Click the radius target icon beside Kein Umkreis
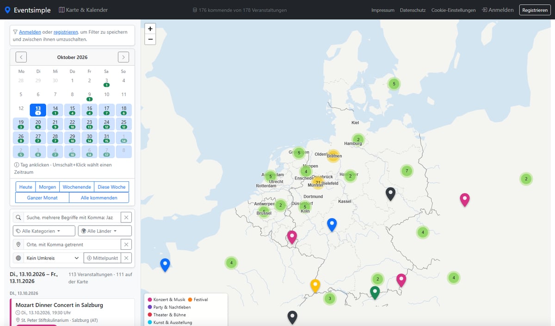Image resolution: width=555 pixels, height=326 pixels. click(x=18, y=258)
